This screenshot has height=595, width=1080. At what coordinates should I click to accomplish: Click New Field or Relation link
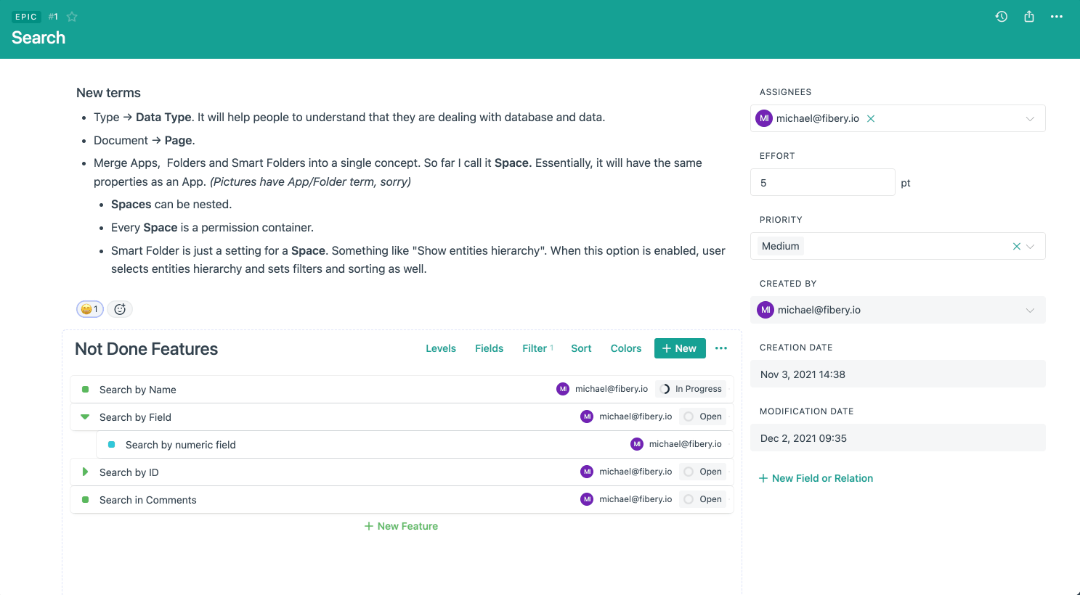point(816,478)
